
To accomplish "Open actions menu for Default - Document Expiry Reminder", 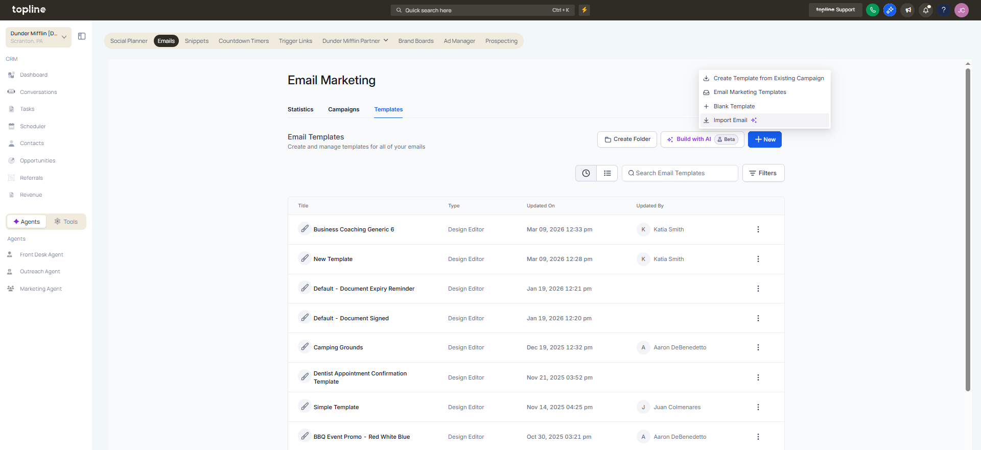I will point(758,289).
